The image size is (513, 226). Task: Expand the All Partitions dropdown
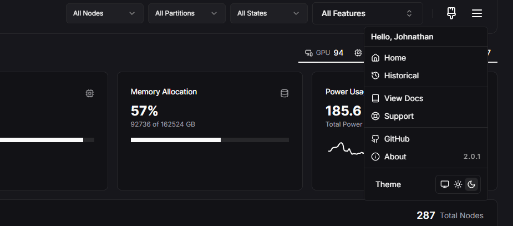point(186,13)
